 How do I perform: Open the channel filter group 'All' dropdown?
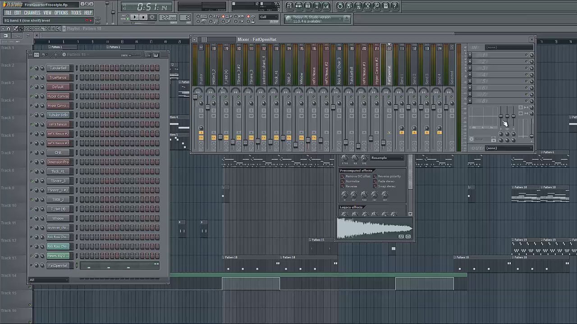[x=49, y=280]
